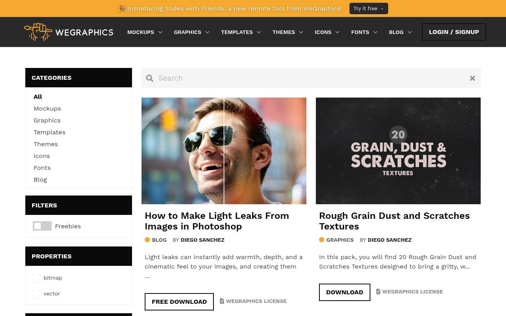The image size is (506, 316).
Task: Click the Try it free button
Action: 369,8
